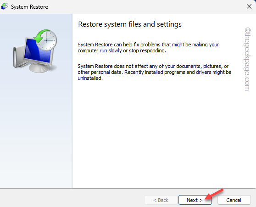Click the heading Restore system files and settings
The width and height of the screenshot is (256, 207).
[x=130, y=24]
